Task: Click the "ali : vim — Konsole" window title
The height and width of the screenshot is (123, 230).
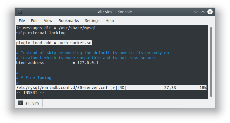Action: click(x=115, y=12)
